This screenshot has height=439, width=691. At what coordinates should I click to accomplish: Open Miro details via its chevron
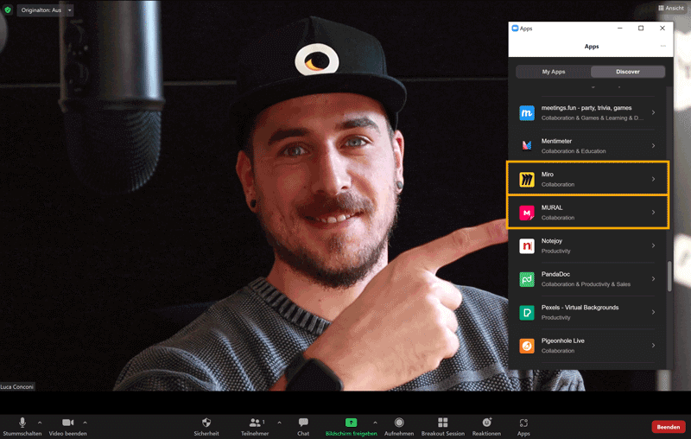pyautogui.click(x=653, y=179)
